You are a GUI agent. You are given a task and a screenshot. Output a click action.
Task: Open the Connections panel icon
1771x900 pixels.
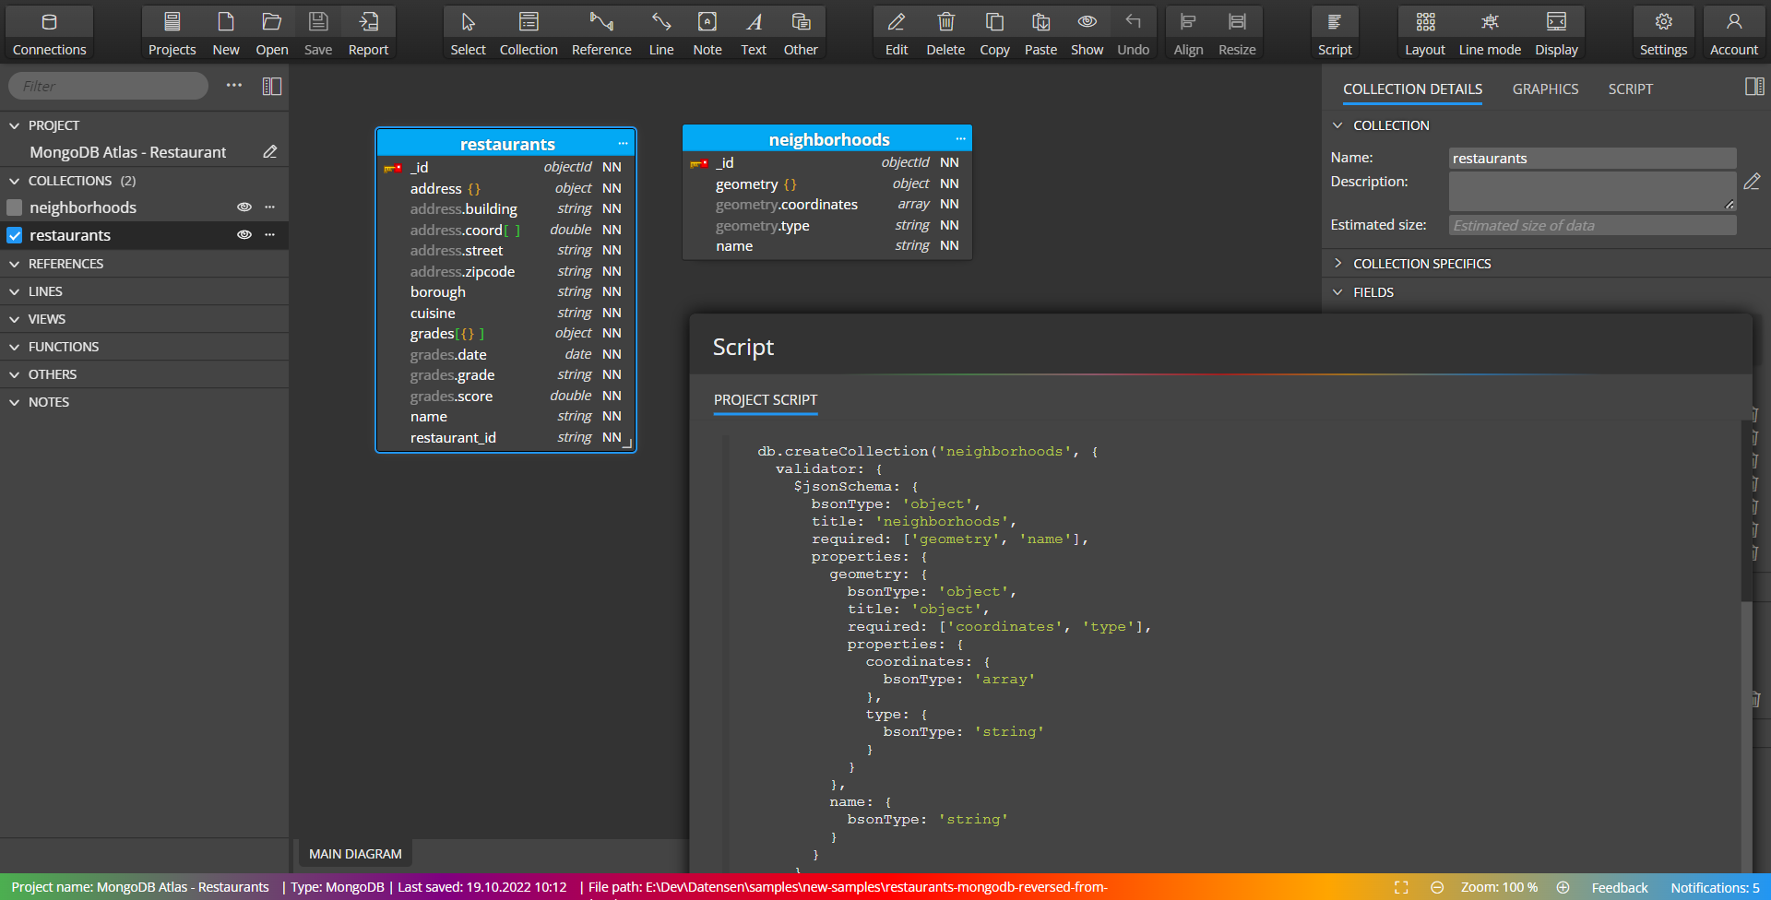pyautogui.click(x=49, y=22)
